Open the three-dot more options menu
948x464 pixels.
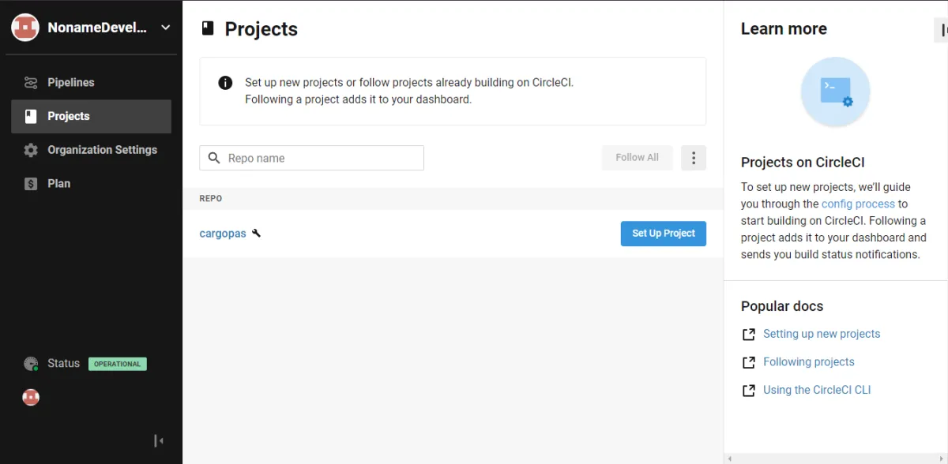coord(694,158)
